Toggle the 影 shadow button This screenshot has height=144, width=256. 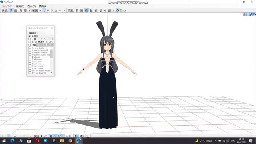76,136
